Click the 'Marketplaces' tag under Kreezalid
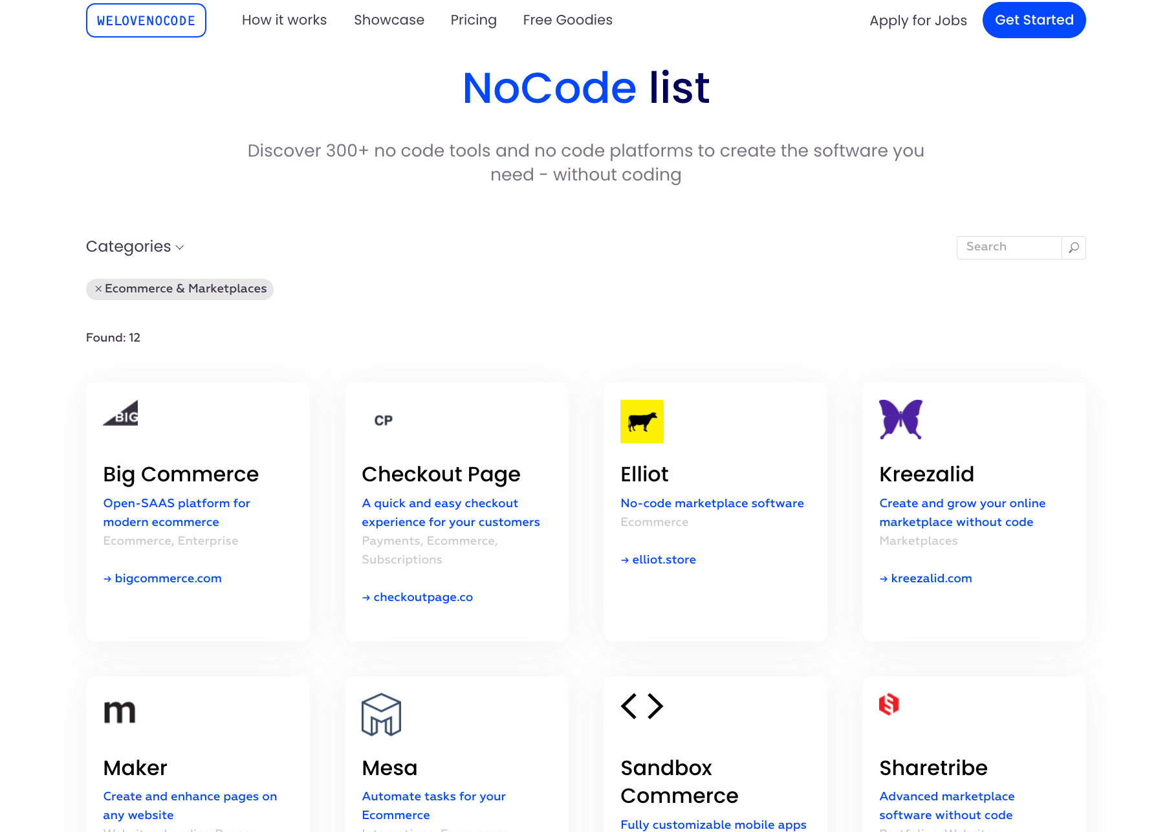 919,541
